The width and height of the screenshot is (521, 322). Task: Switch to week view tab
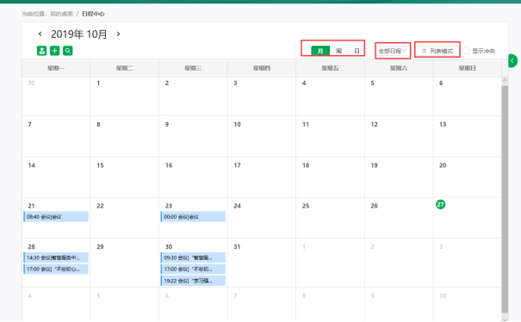pos(338,51)
